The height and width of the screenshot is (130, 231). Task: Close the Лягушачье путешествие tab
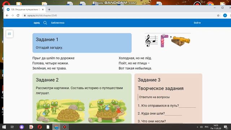pos(43,9)
